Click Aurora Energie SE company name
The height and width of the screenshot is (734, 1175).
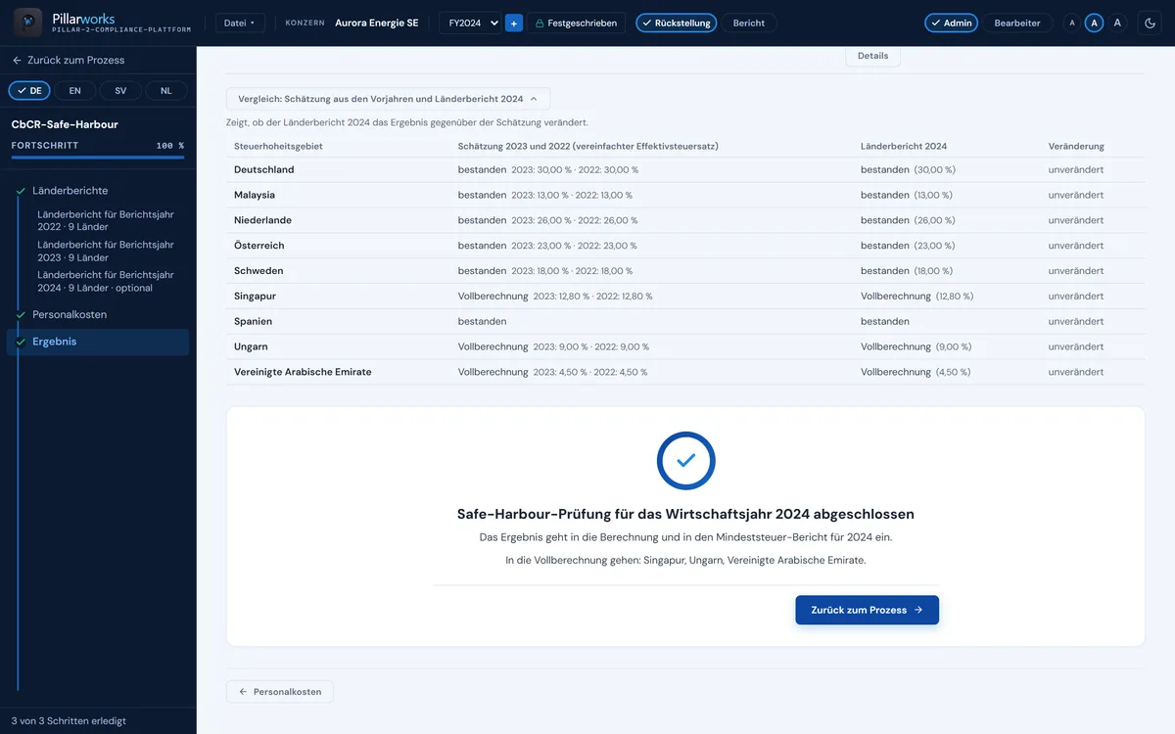pyautogui.click(x=376, y=23)
